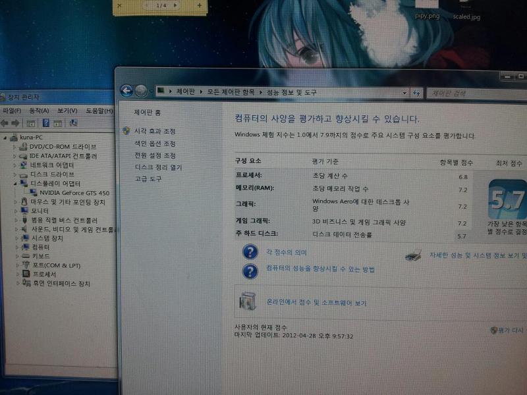Open the 전원 설정 조정 link
The height and width of the screenshot is (395, 527).
[x=155, y=155]
